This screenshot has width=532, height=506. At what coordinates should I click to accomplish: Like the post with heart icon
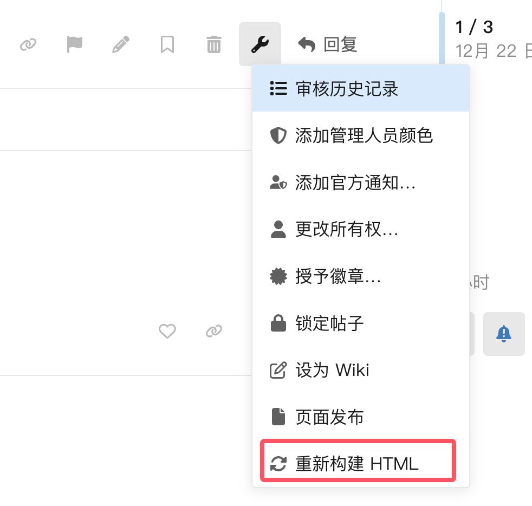[167, 331]
